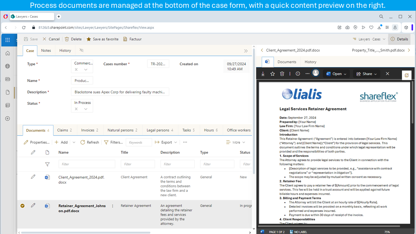Select the Word document icon tab

click(x=267, y=62)
